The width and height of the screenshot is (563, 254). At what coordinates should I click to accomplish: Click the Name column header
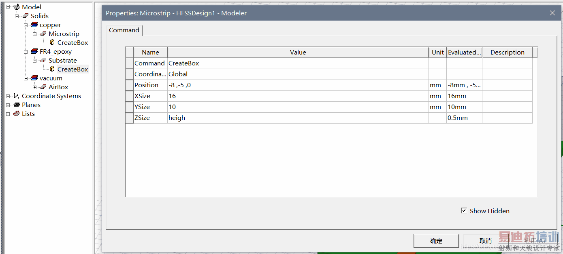coord(150,52)
